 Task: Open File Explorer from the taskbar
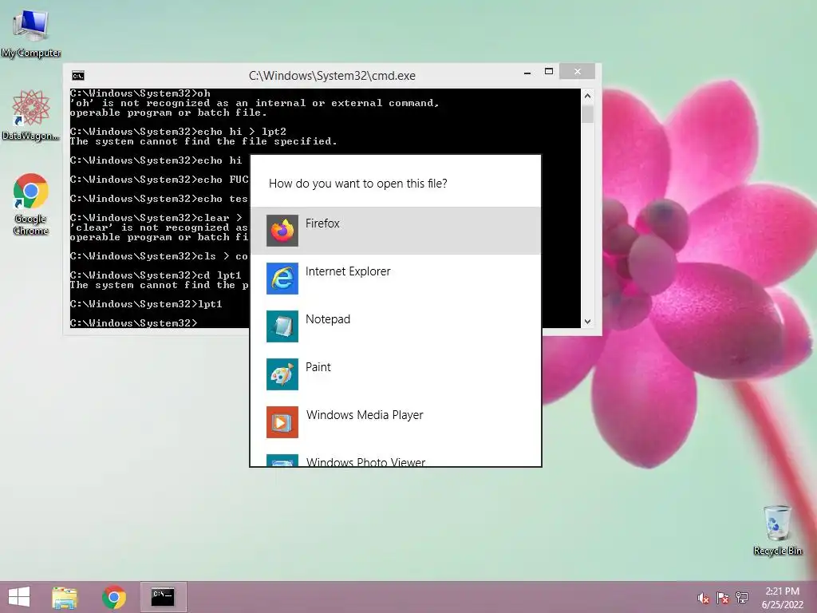[65, 597]
